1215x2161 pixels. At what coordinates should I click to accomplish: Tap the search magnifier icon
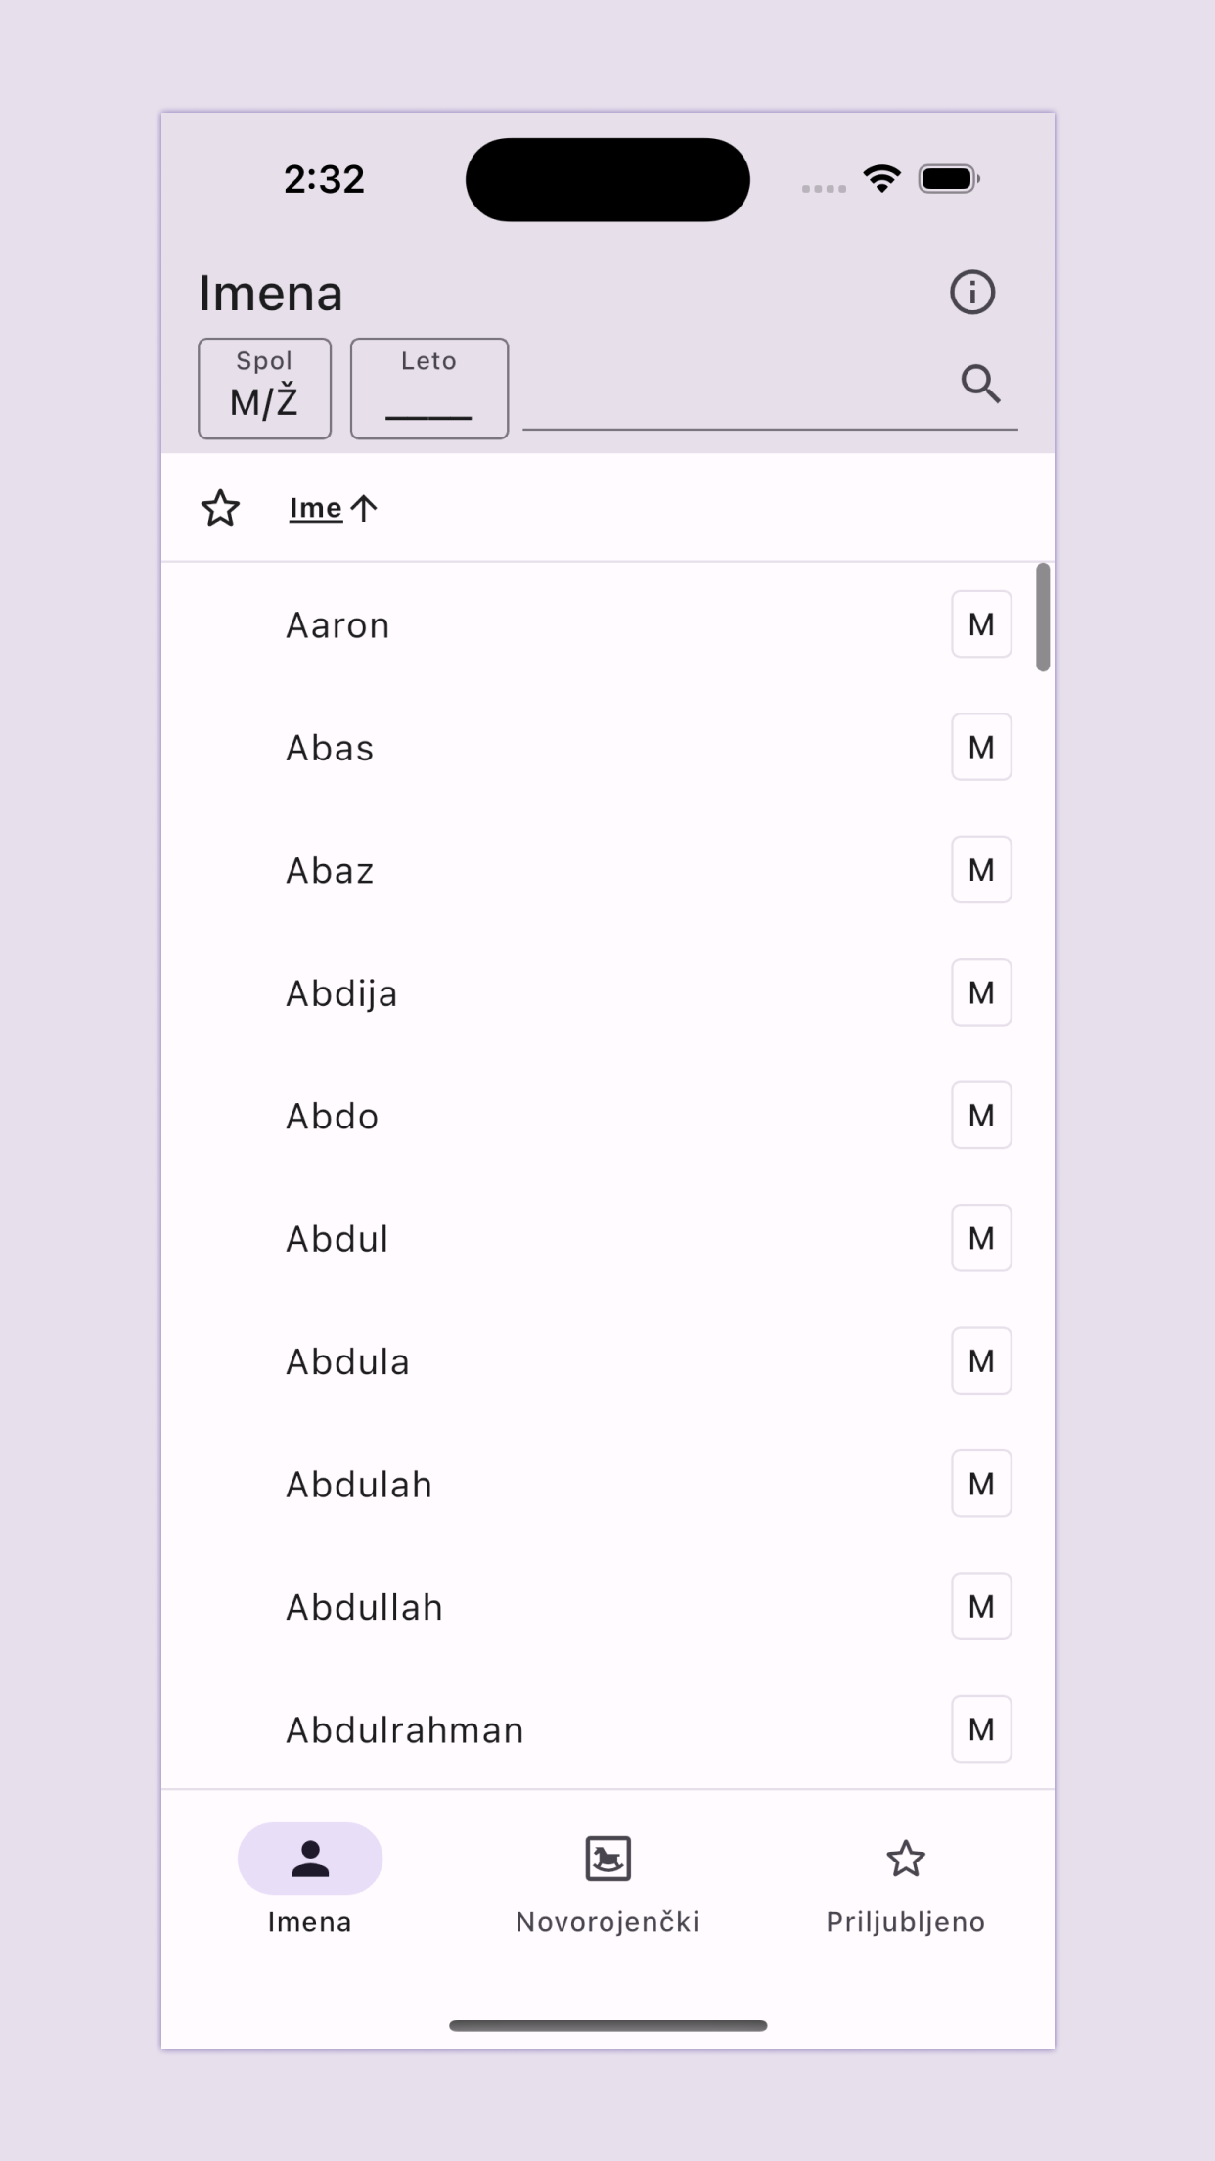coord(980,384)
